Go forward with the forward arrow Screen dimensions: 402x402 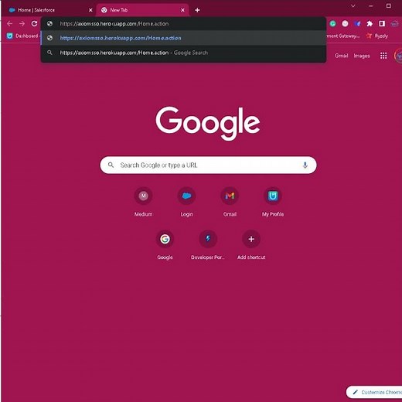pos(22,24)
